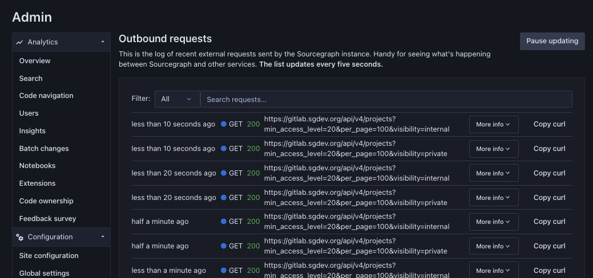Open the Overview analytics page

click(35, 61)
